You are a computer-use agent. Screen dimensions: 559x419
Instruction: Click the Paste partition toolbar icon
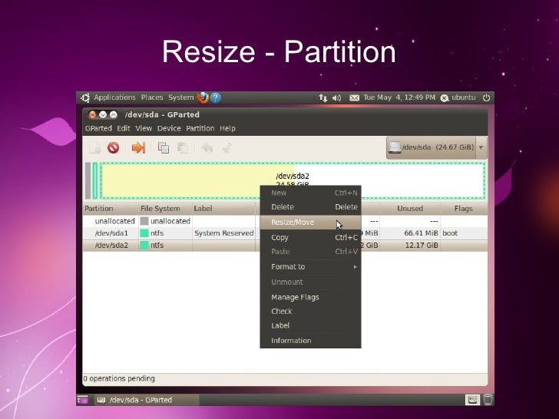click(183, 147)
